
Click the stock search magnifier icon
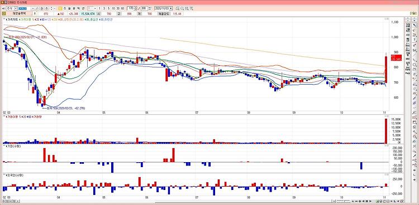pos(37,8)
